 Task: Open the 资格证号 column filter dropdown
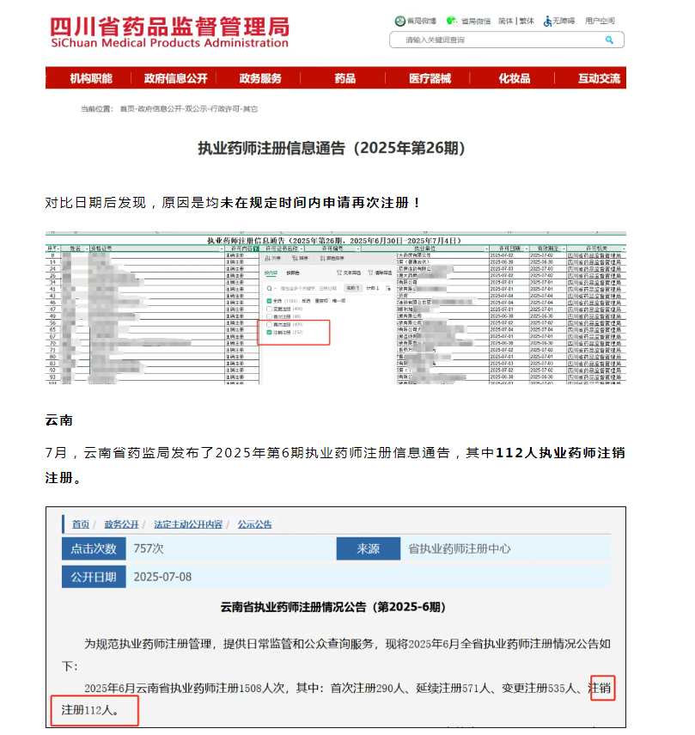[222, 248]
